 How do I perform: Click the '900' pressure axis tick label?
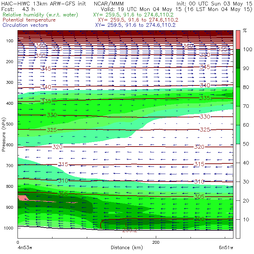pos(10,207)
